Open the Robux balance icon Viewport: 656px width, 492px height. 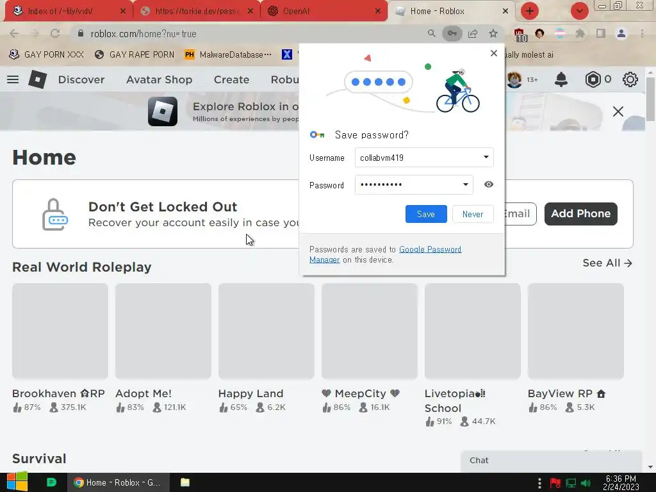[593, 79]
